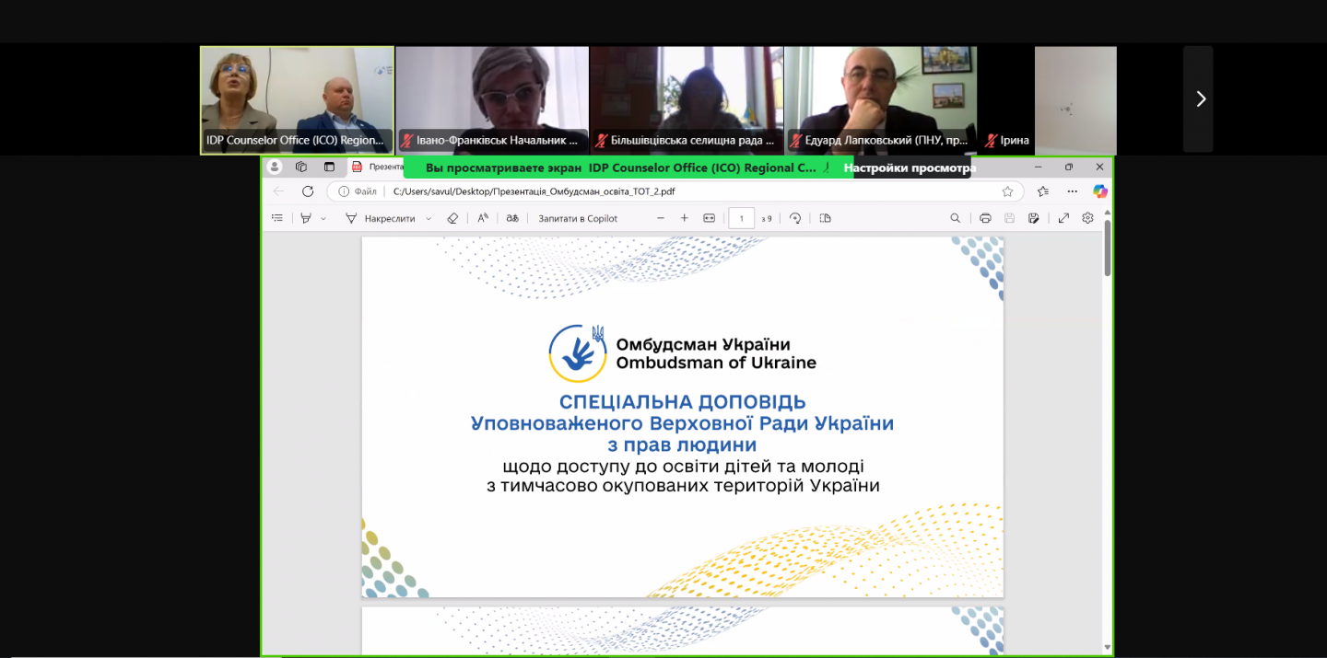
Task: Print the PDF document
Action: pyautogui.click(x=985, y=218)
